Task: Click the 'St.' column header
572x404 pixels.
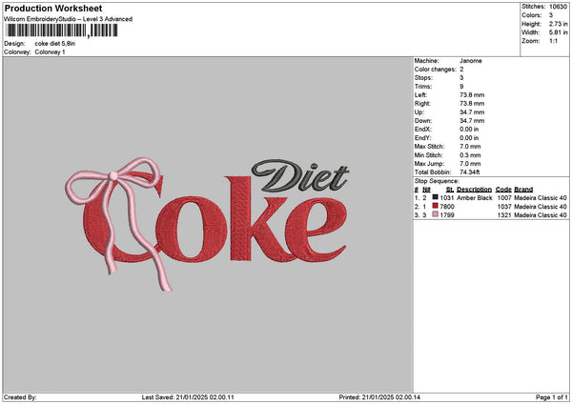Action: click(450, 190)
